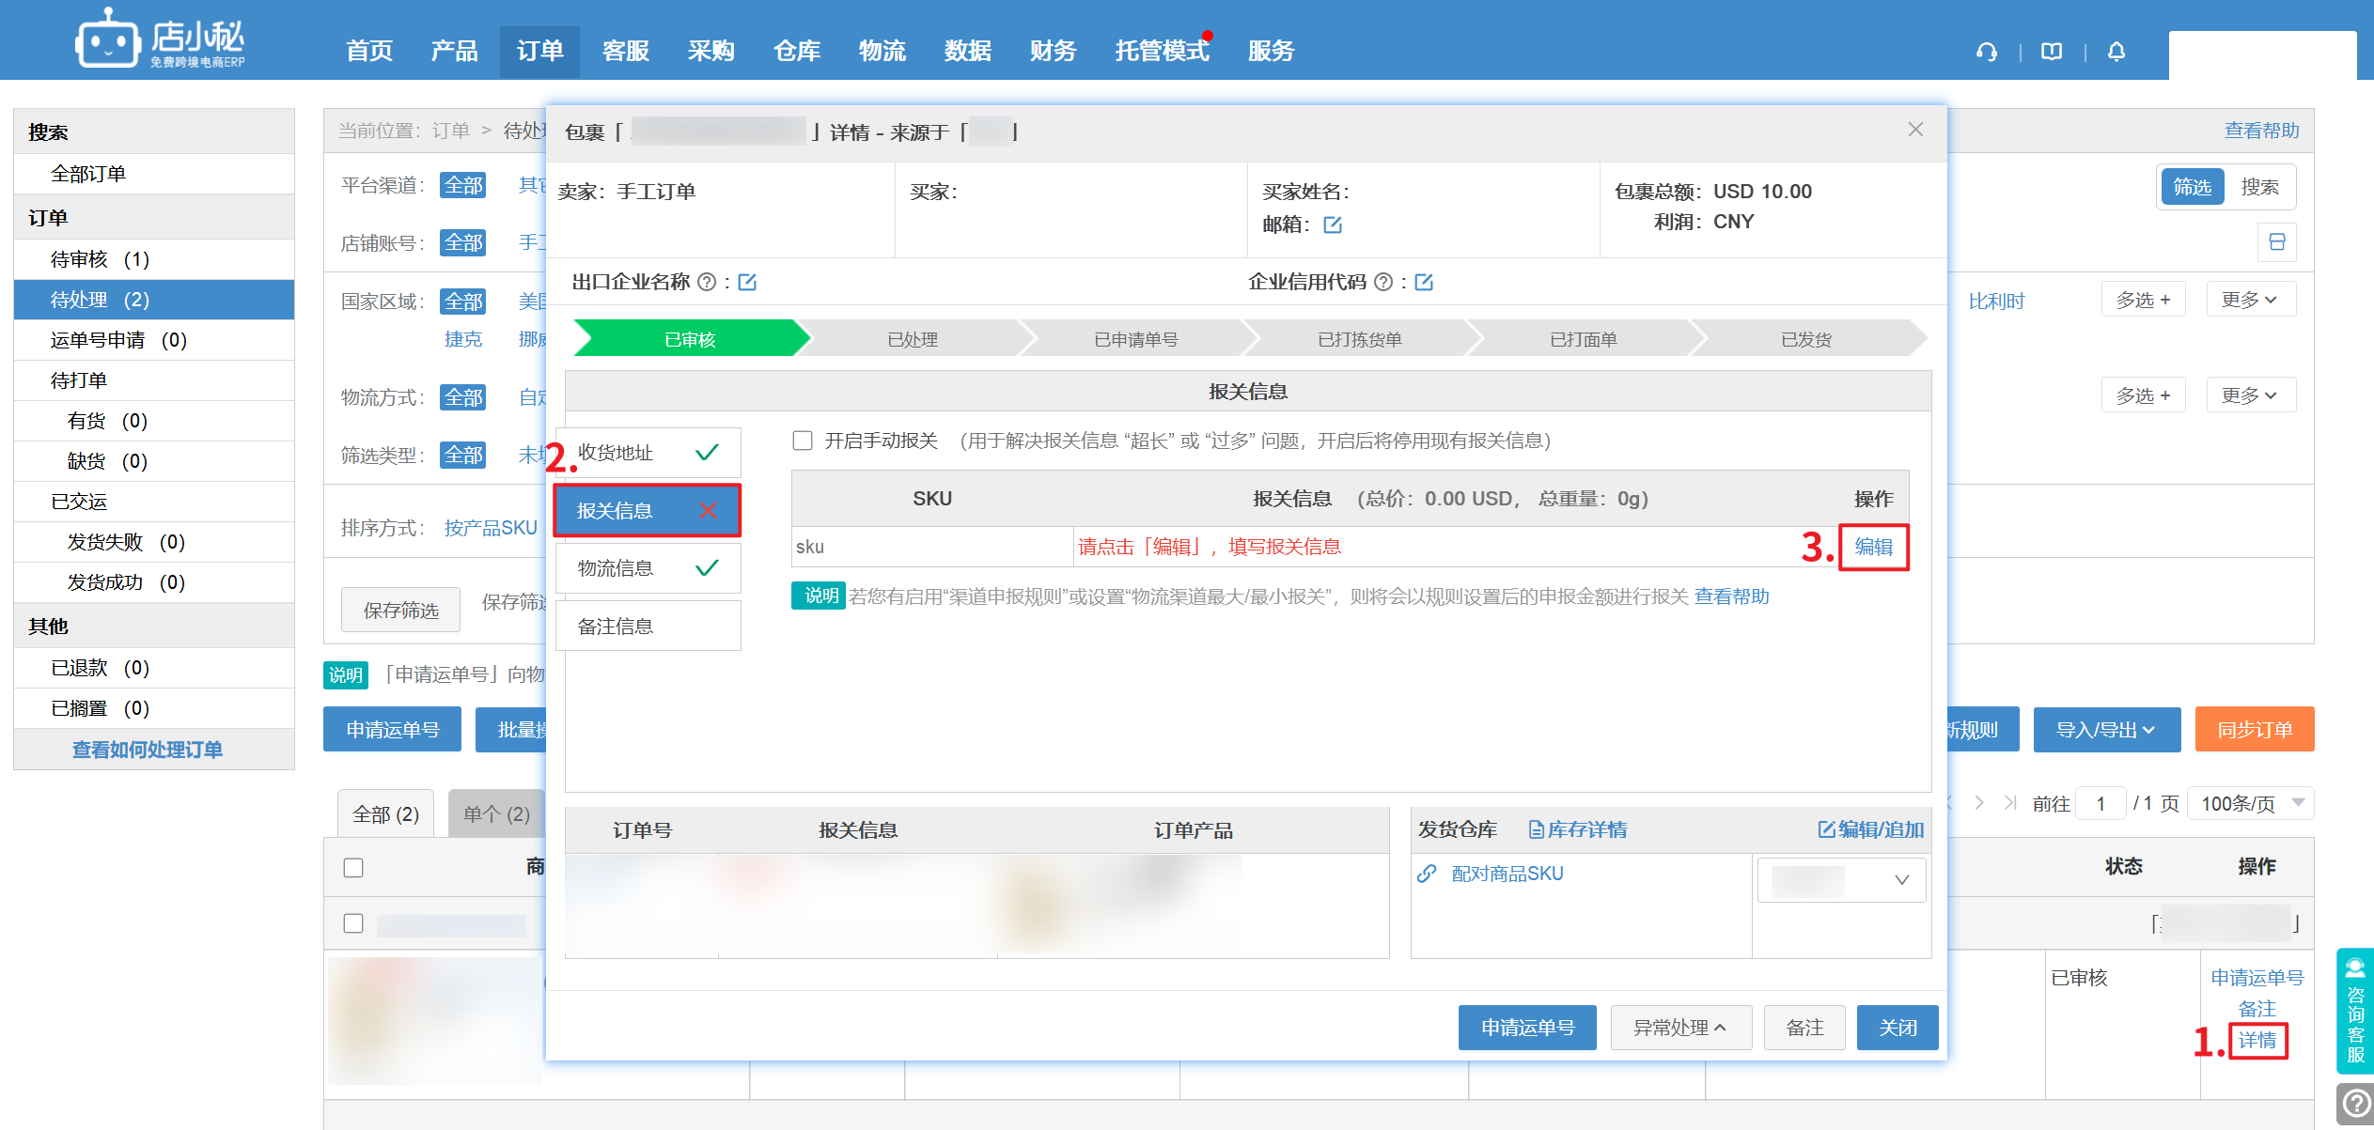This screenshot has width=2374, height=1130.
Task: Open the help book icon in header
Action: [x=2052, y=52]
